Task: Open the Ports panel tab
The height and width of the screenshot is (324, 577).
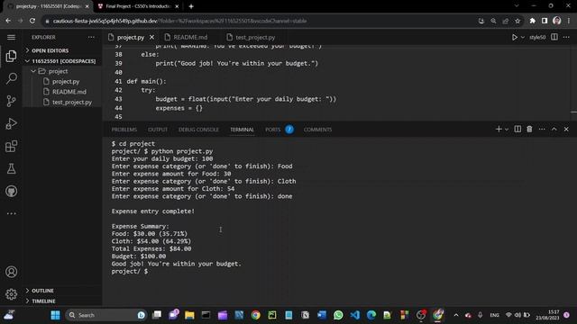Action: click(272, 130)
